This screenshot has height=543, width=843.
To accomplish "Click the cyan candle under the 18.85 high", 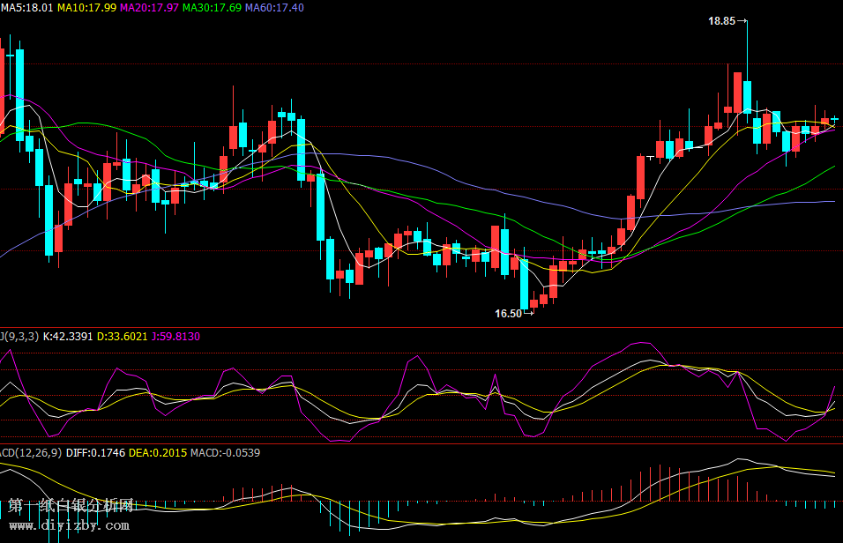I will coord(747,97).
